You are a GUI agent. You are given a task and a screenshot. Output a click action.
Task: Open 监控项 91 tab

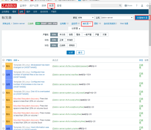pos(75,24)
